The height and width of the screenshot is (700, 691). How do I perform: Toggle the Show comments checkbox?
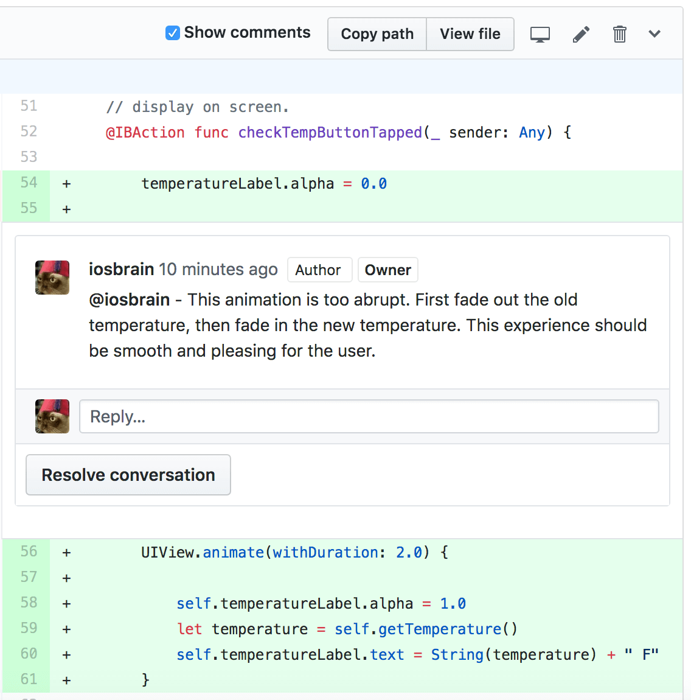[173, 33]
